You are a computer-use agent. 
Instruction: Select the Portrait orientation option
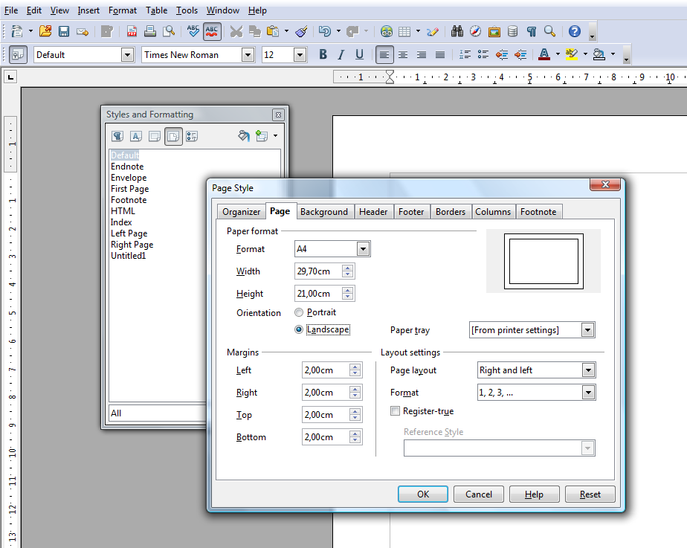pyautogui.click(x=299, y=313)
